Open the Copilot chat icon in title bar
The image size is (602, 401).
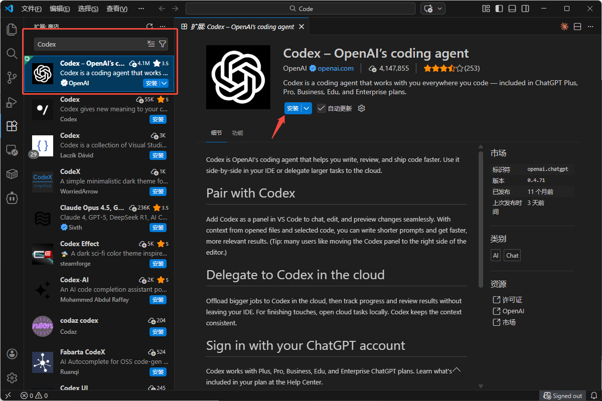(x=428, y=9)
